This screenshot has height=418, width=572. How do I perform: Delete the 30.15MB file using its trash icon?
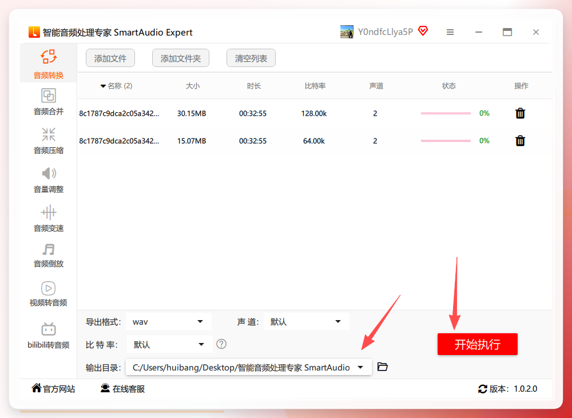tap(520, 113)
